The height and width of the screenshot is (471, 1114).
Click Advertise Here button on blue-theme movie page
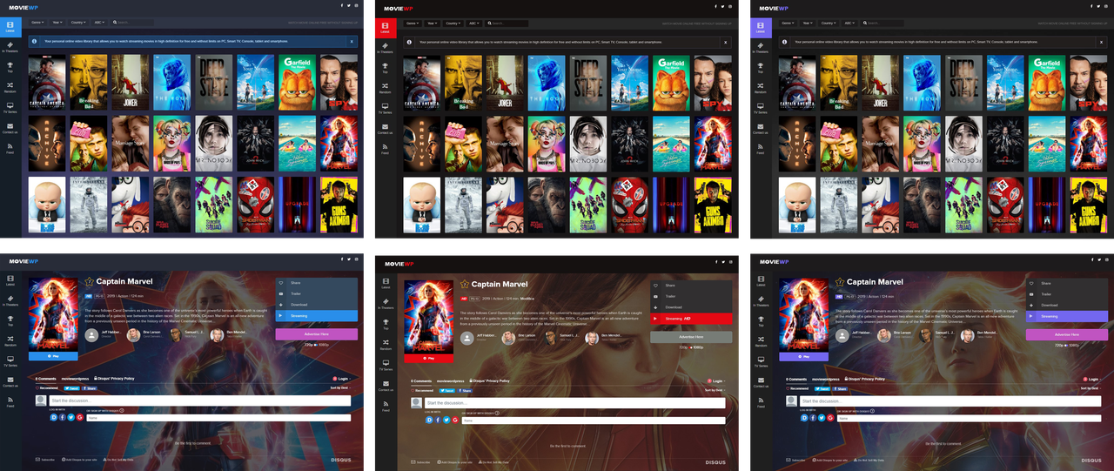point(317,334)
